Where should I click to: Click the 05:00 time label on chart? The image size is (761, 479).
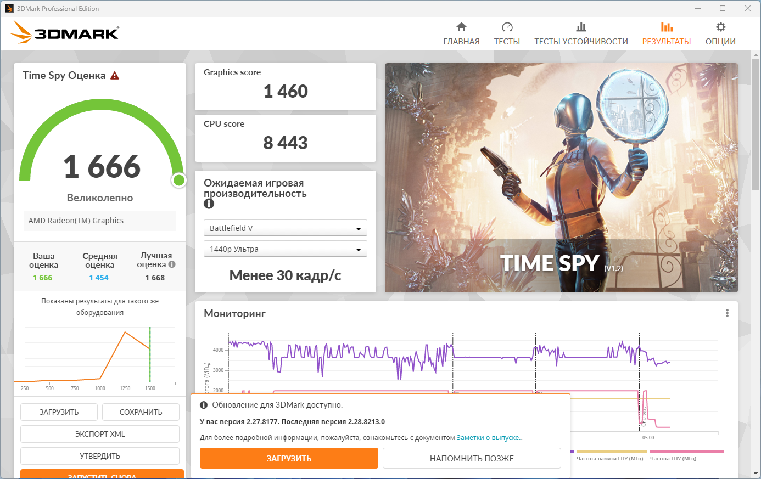(x=648, y=438)
